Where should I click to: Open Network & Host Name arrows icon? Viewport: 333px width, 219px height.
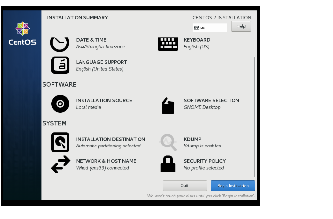click(61, 164)
